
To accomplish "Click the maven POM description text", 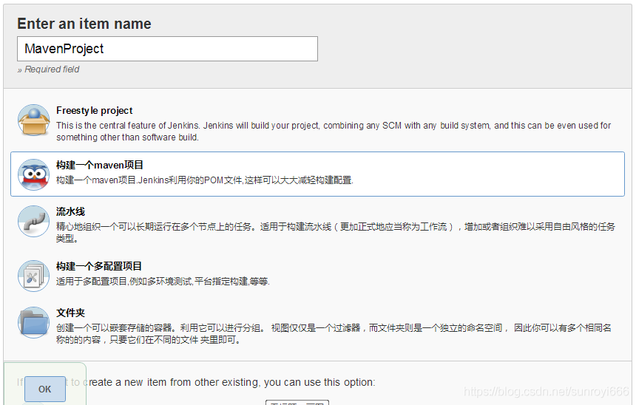I will 205,180.
